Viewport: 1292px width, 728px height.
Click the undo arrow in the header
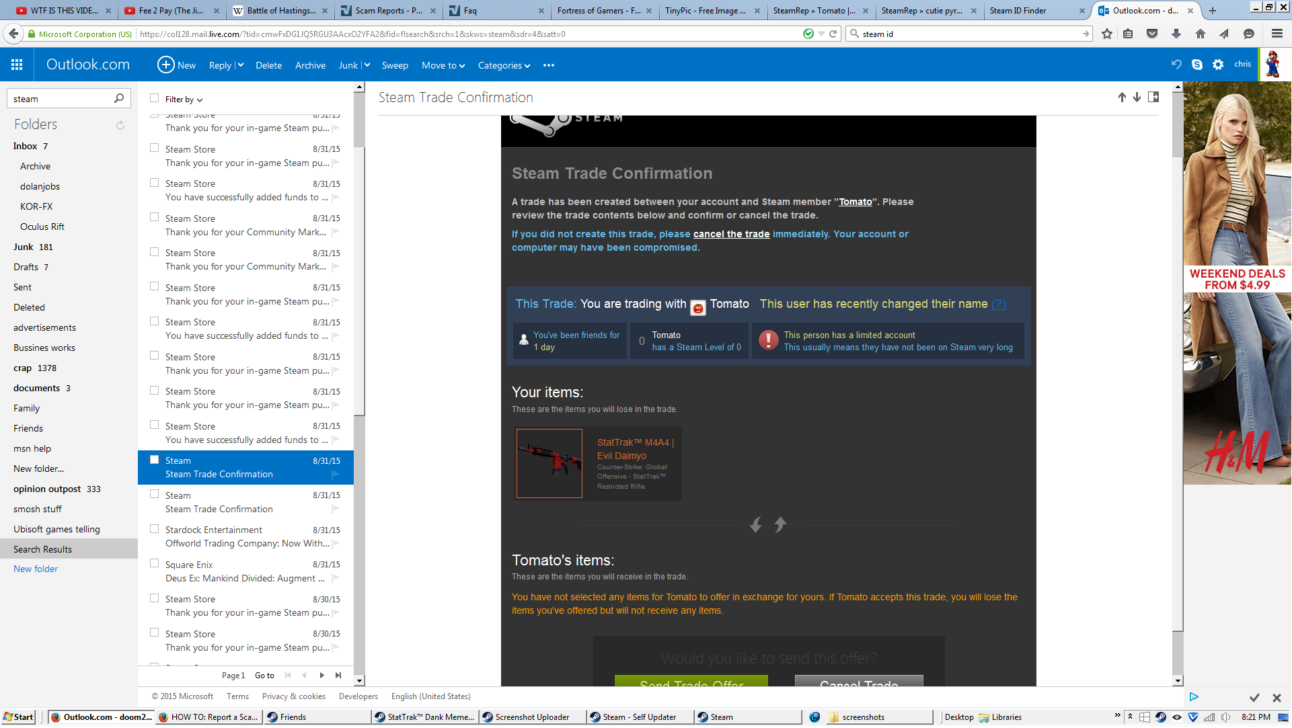pos(1176,65)
